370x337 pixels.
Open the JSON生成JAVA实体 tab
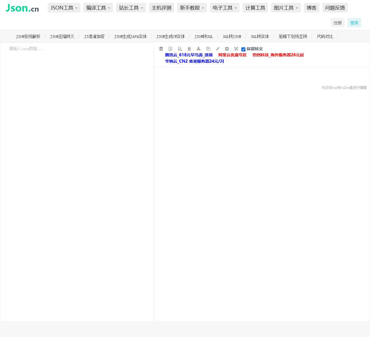click(130, 36)
